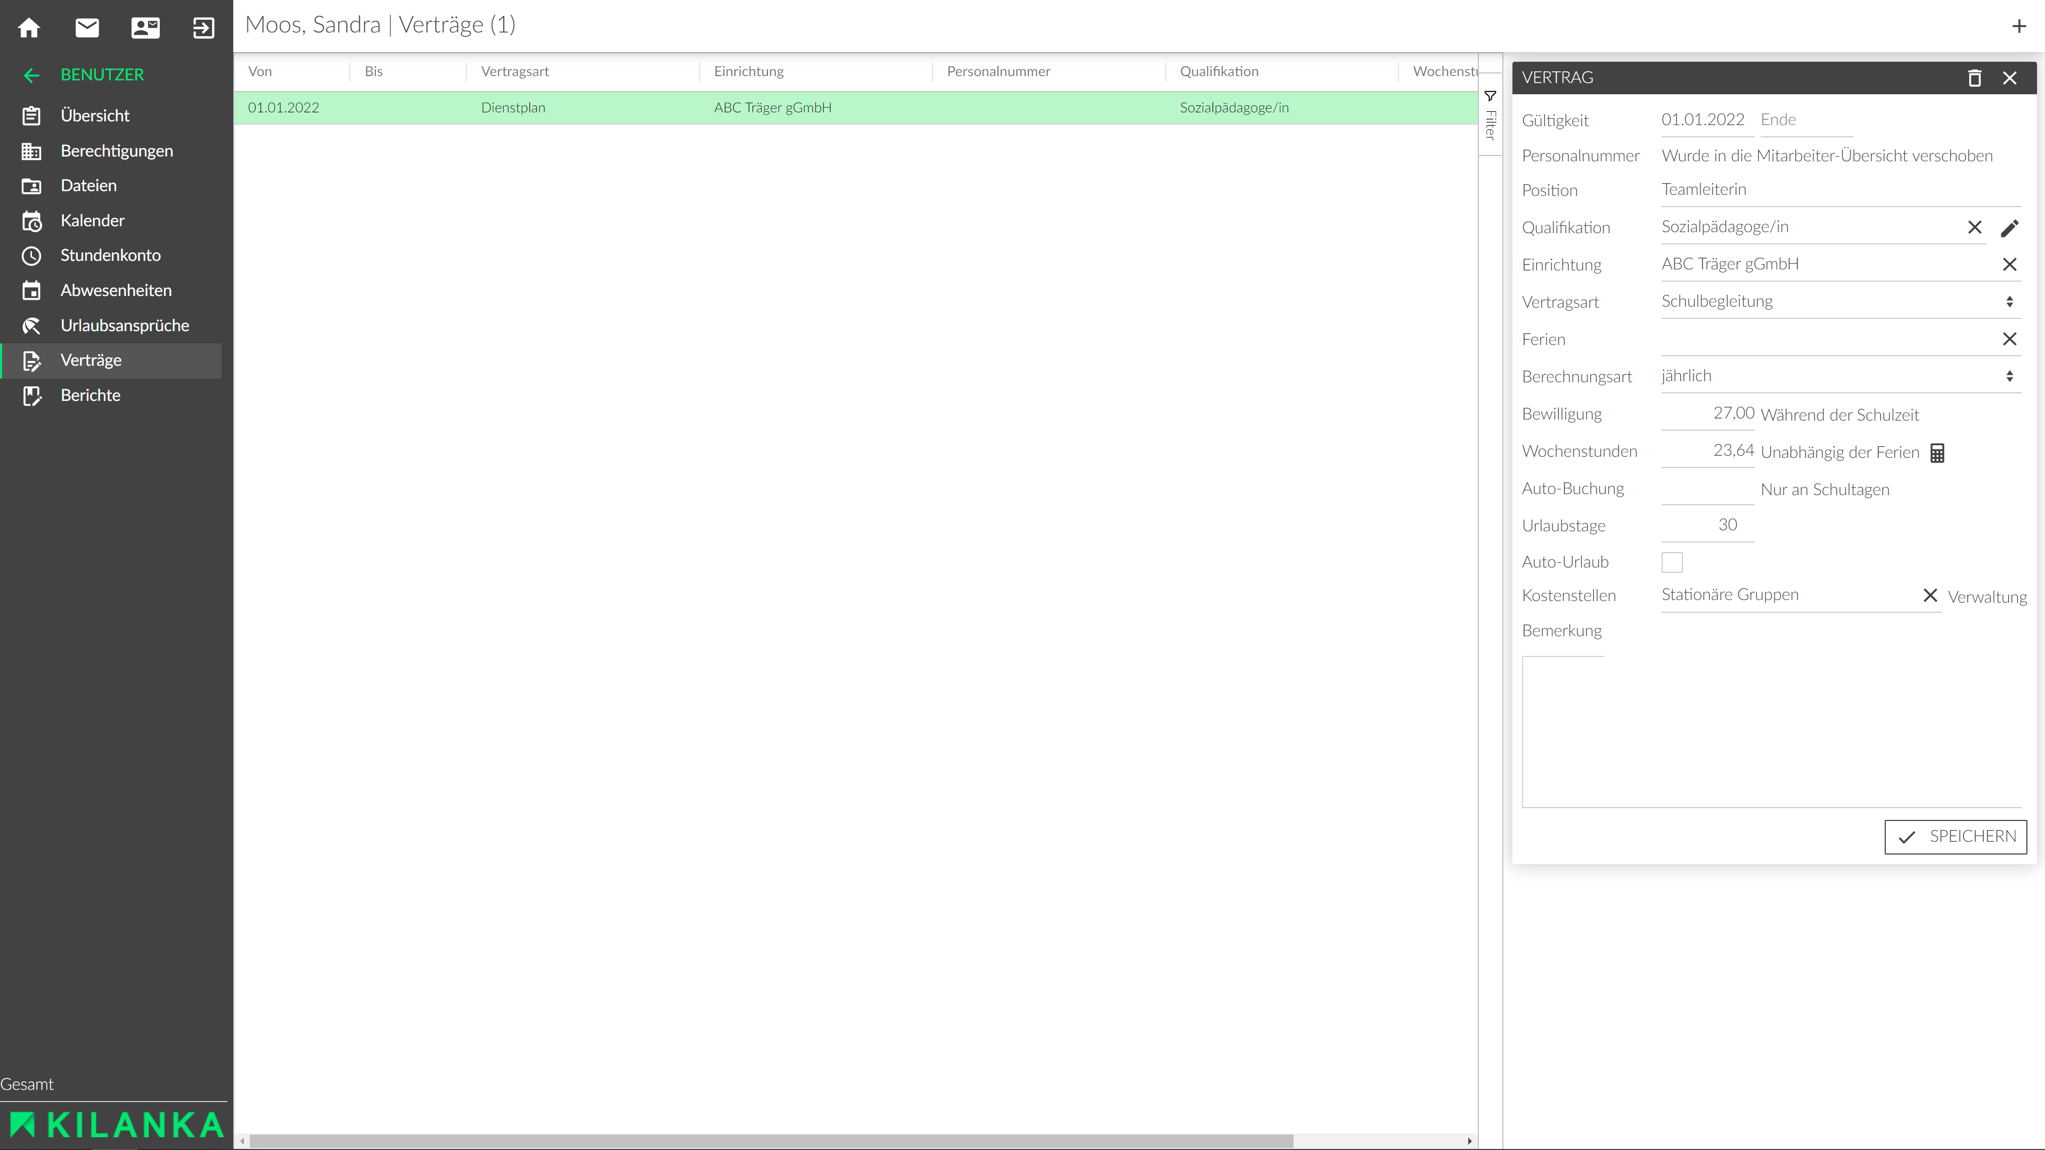Viewport: 2045px width, 1150px height.
Task: Open the mail envelope icon
Action: [x=87, y=28]
